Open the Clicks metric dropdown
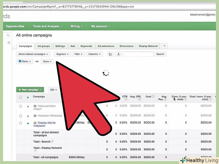 pos(25,61)
